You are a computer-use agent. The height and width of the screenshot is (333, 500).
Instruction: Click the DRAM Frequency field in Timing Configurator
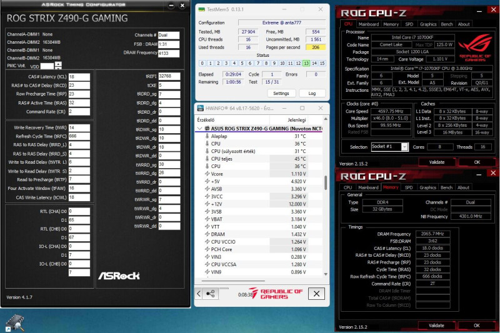[168, 53]
